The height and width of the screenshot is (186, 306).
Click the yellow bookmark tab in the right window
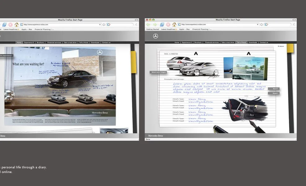point(290,48)
